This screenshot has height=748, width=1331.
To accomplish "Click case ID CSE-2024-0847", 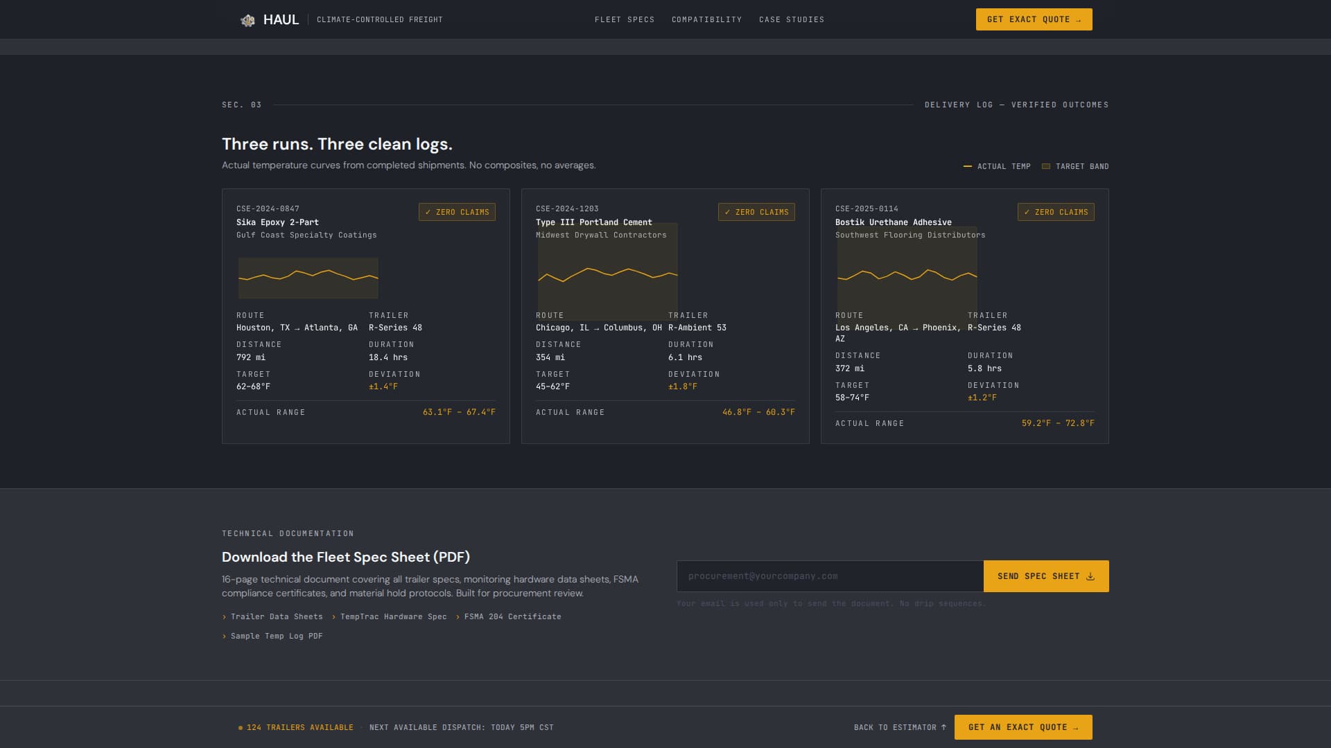I will coord(268,208).
